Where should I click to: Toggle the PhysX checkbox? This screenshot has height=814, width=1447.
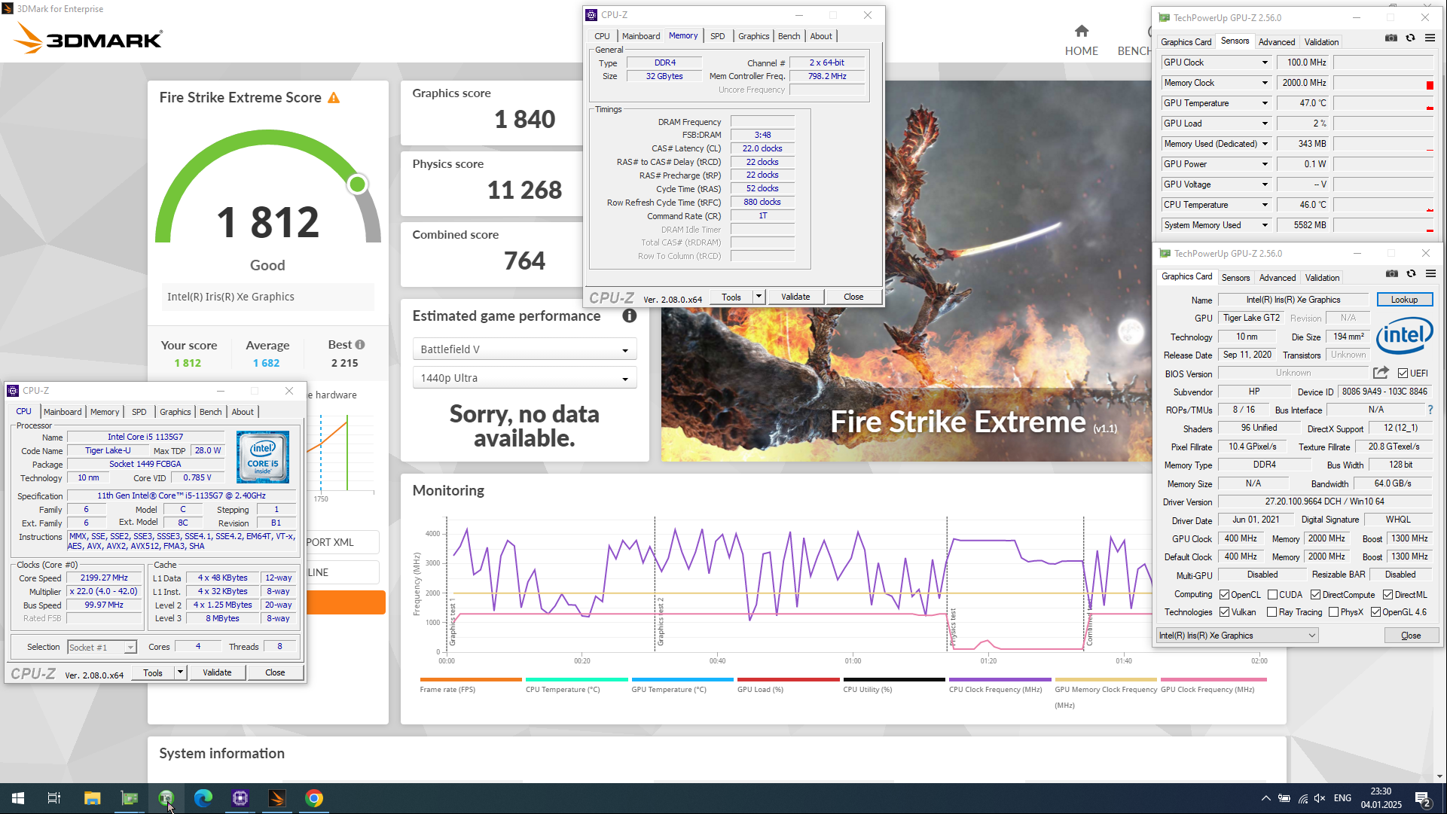click(x=1333, y=612)
